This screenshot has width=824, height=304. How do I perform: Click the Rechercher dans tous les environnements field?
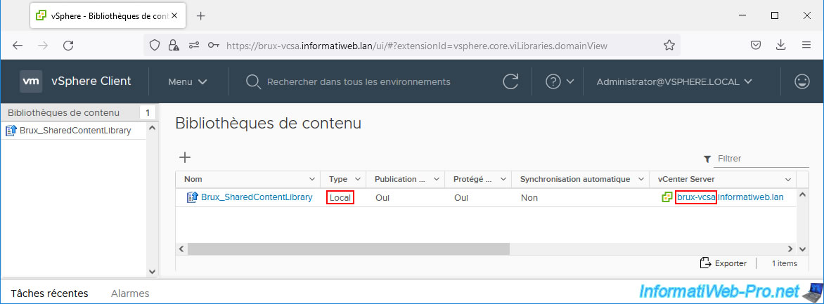point(359,82)
